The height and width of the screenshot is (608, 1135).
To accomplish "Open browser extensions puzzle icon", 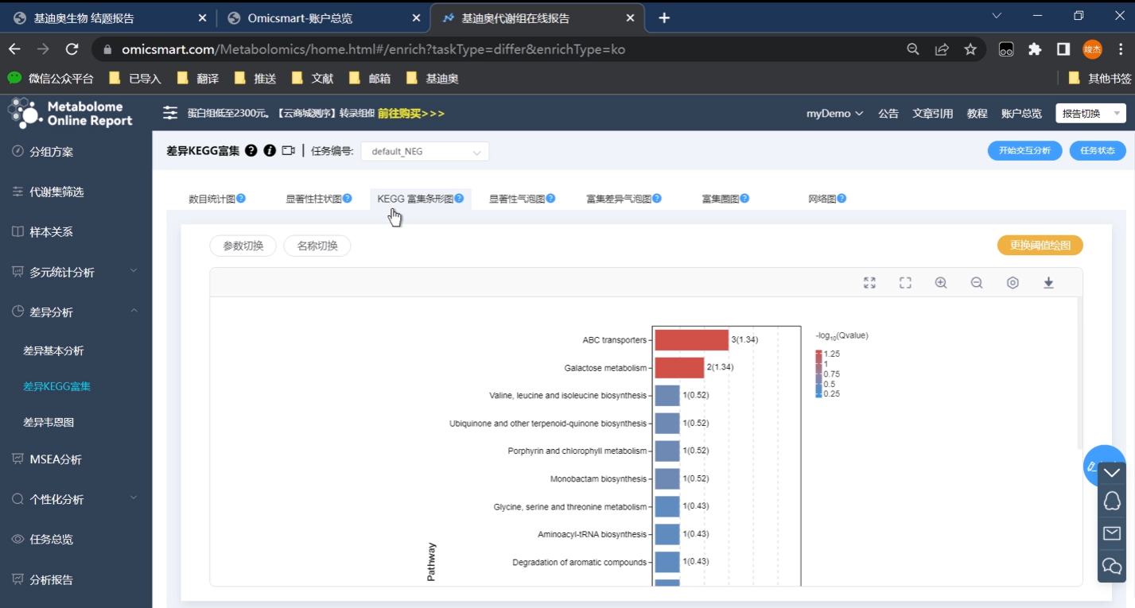I will pos(1035,49).
